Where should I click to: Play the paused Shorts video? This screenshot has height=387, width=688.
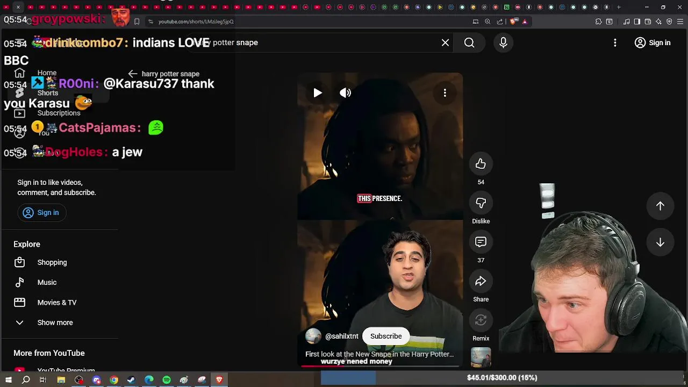coord(318,93)
